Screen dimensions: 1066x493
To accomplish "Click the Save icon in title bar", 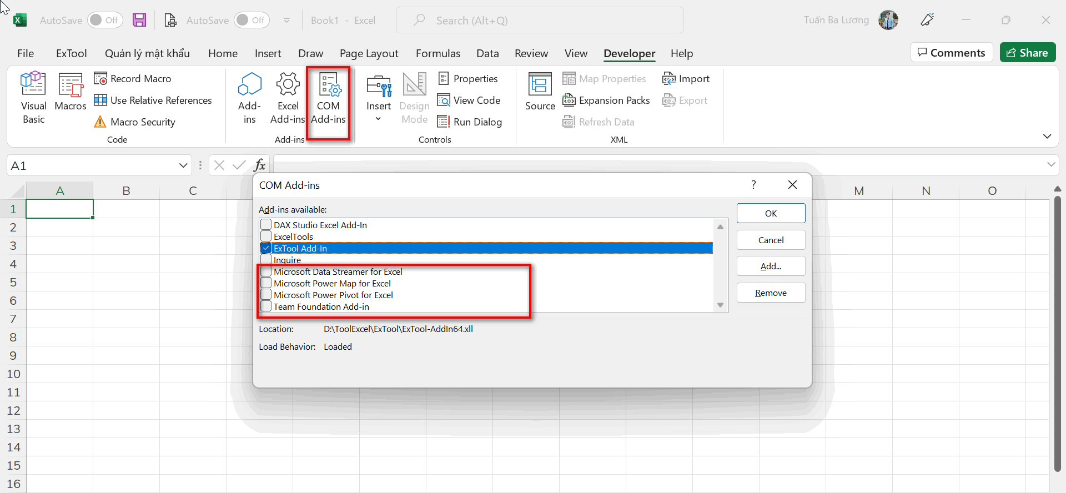I will coord(139,21).
